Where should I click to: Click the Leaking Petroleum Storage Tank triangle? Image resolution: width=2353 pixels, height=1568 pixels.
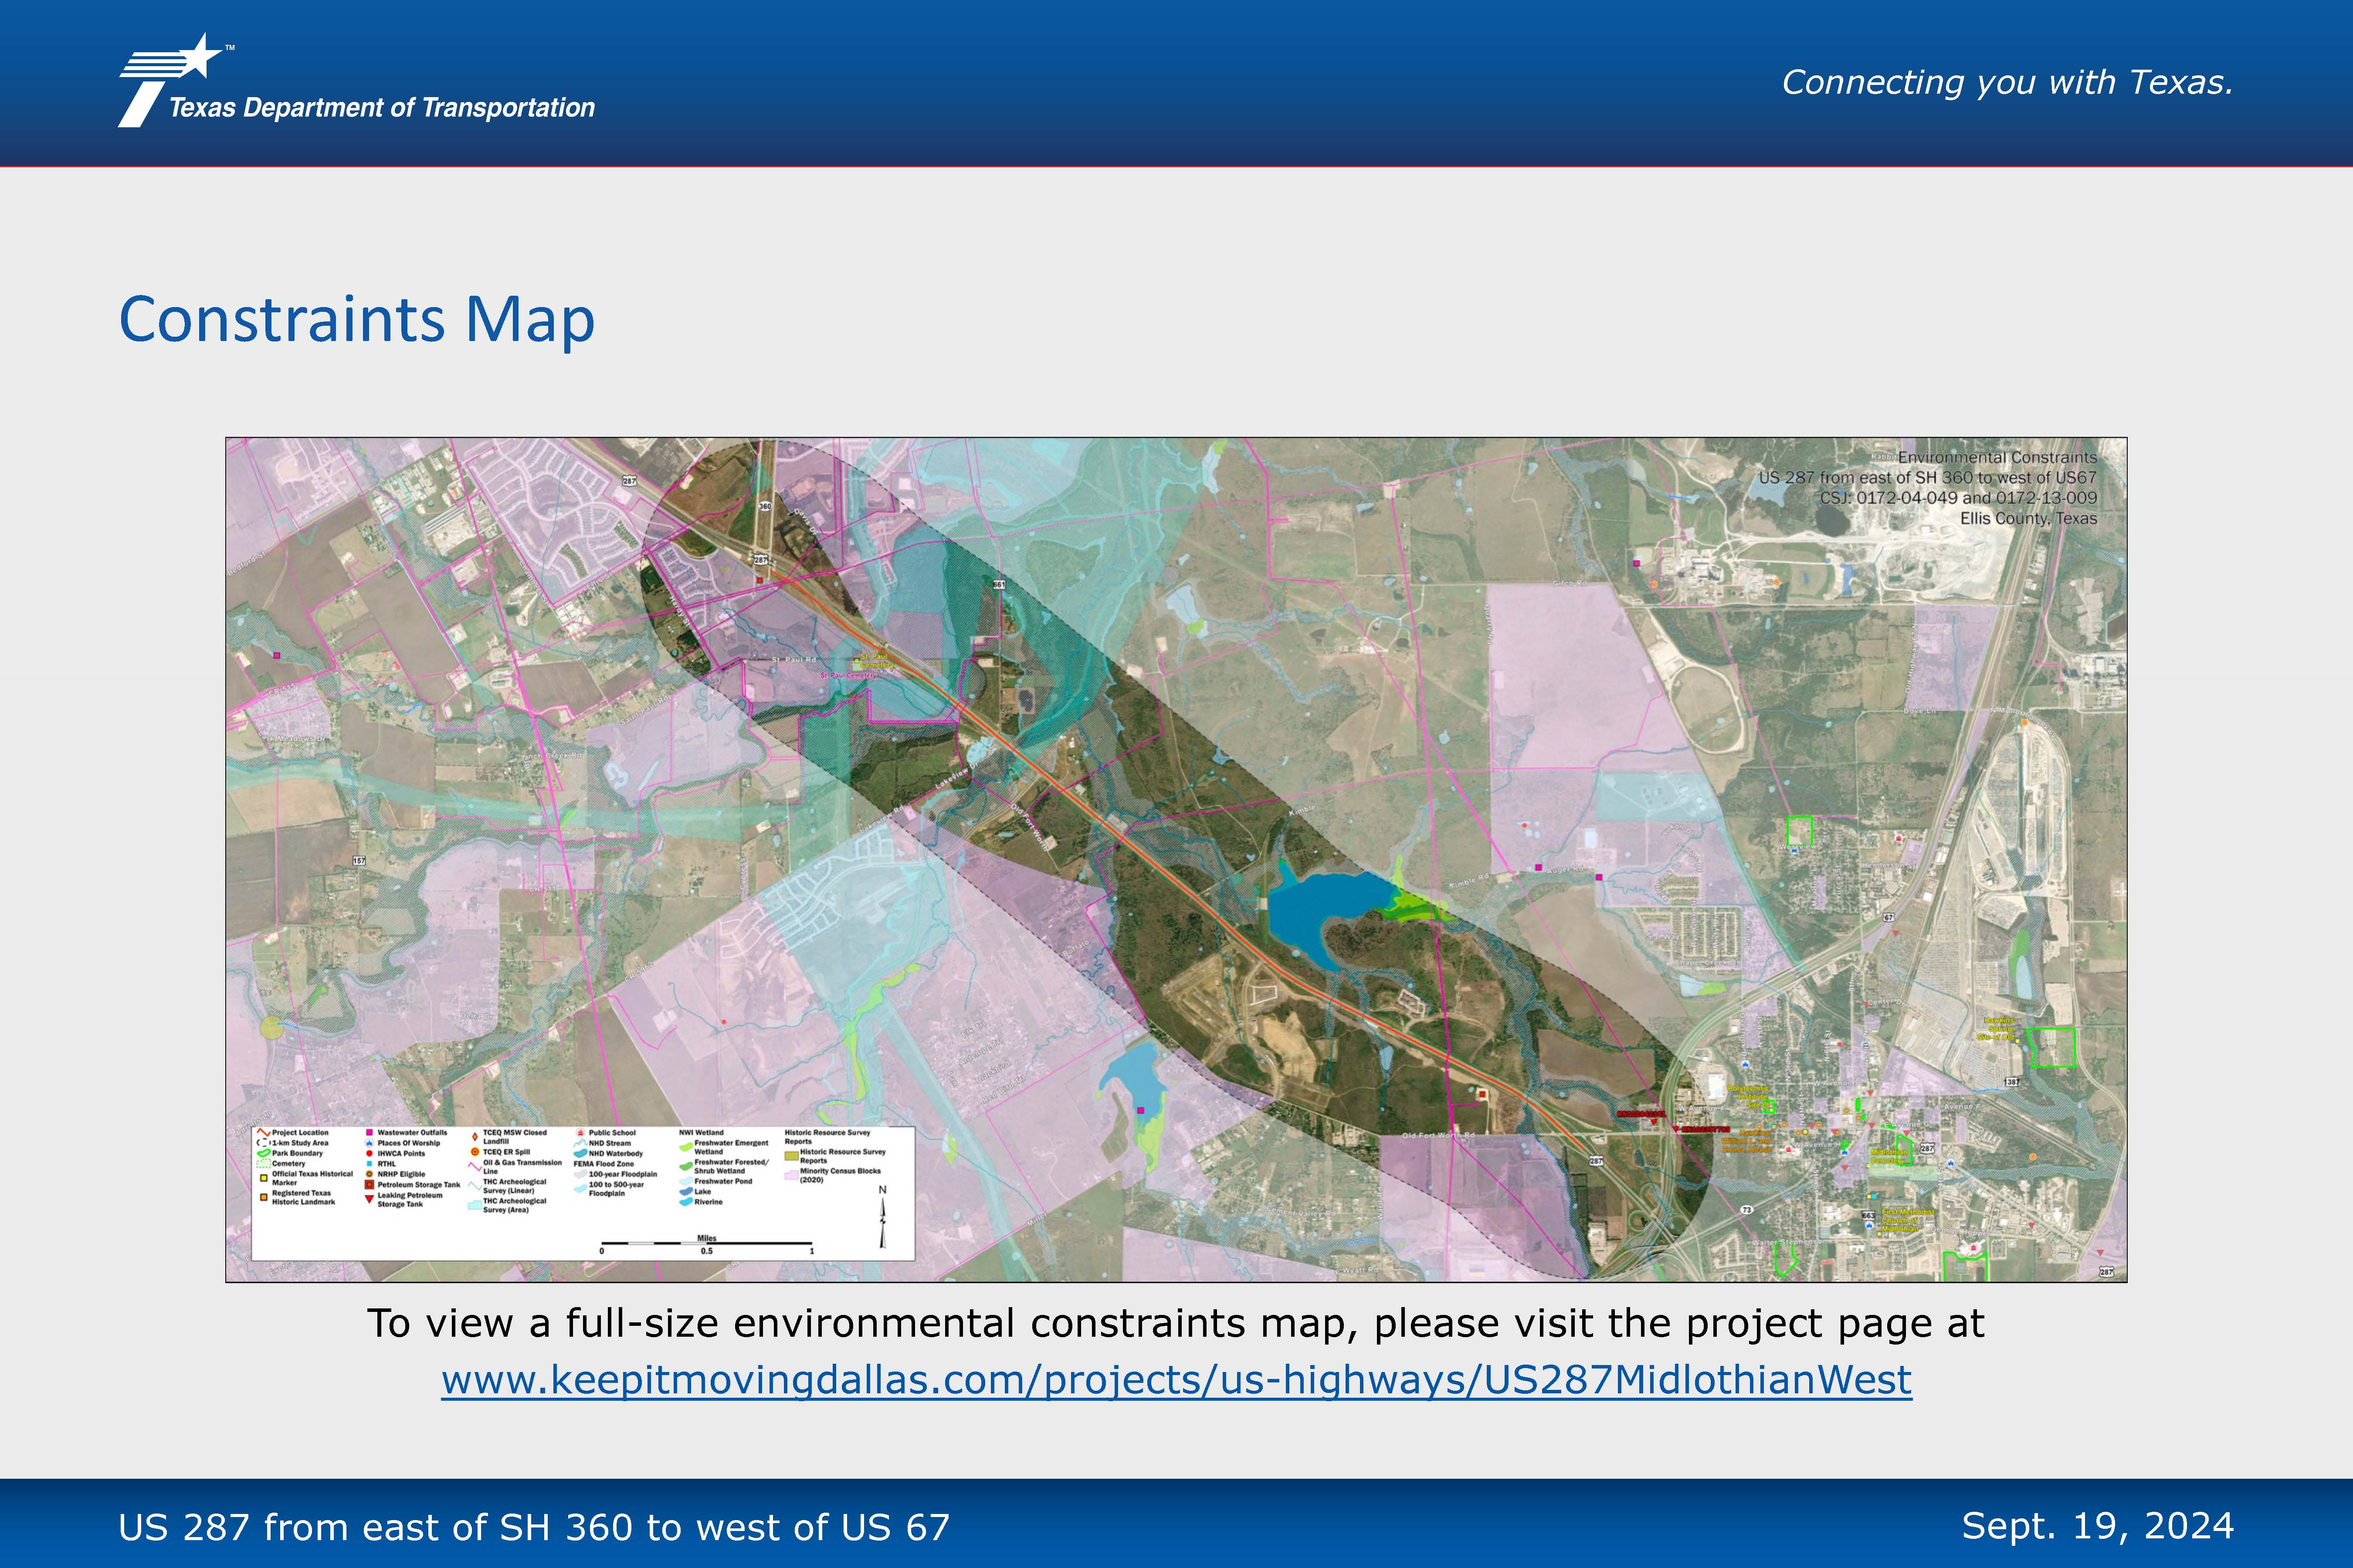[370, 1199]
